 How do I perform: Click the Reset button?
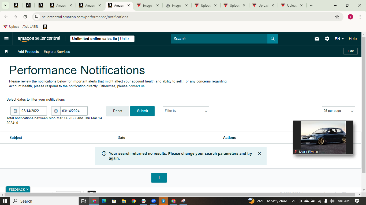click(x=118, y=111)
